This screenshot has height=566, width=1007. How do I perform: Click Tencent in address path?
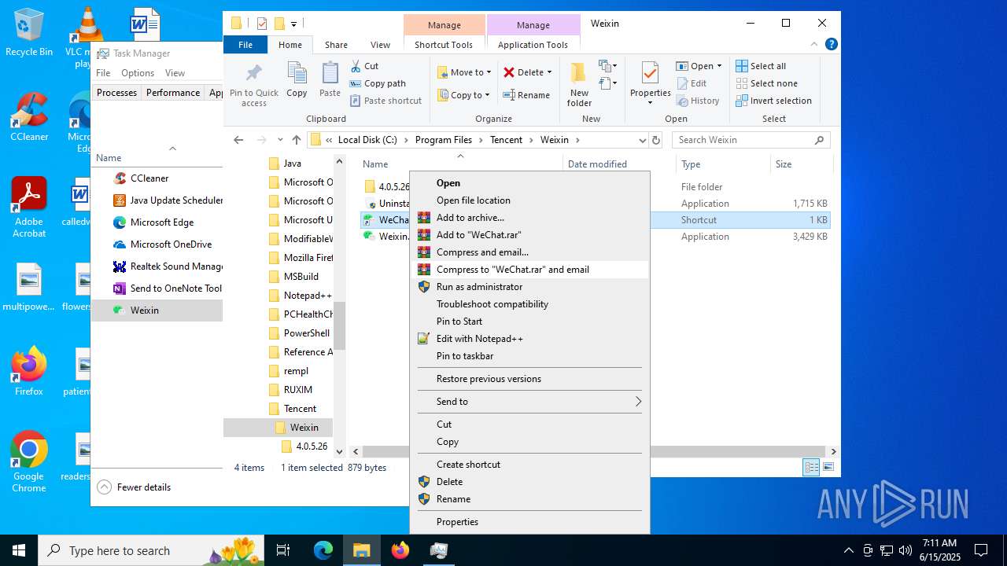click(x=506, y=140)
